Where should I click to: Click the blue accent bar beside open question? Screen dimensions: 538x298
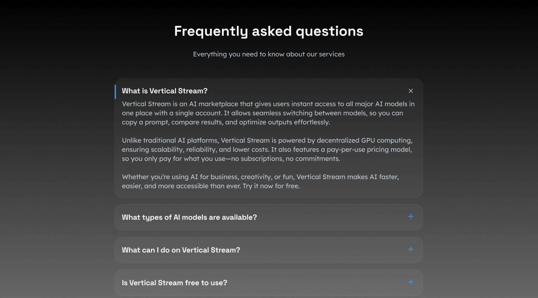115,92
